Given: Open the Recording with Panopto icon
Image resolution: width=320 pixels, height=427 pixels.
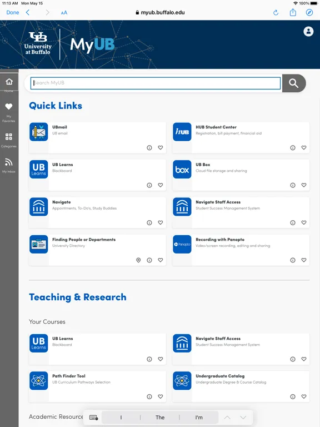Looking at the screenshot, I should [x=182, y=244].
